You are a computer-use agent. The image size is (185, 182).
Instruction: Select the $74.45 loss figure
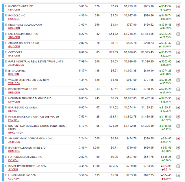click(x=167, y=175)
